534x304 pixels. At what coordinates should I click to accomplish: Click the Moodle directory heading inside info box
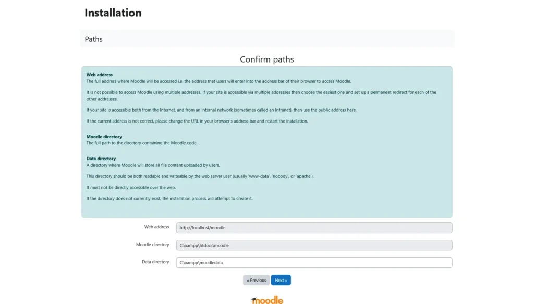[x=104, y=136]
